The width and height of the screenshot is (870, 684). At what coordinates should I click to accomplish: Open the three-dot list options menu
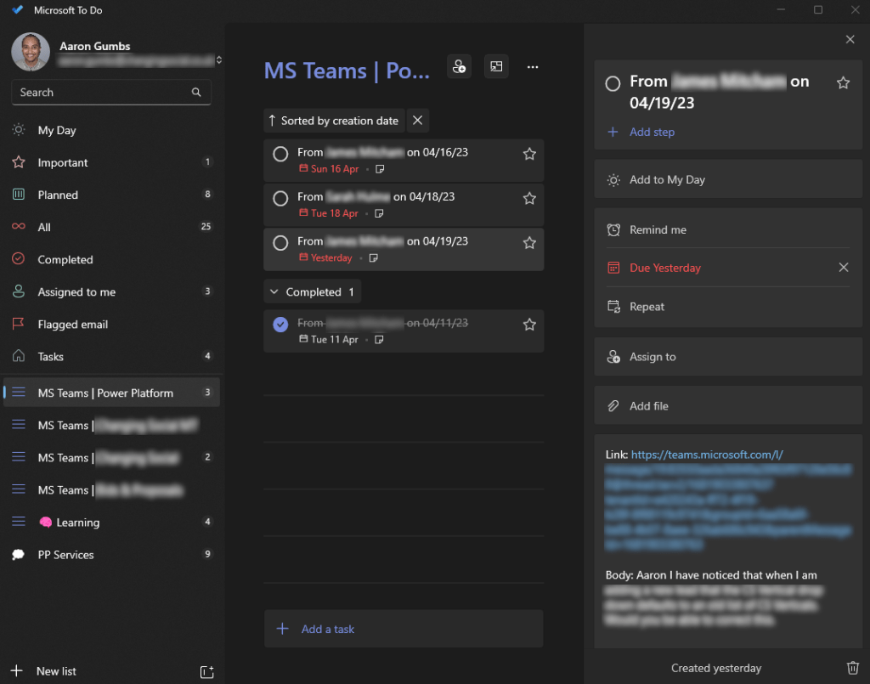(533, 66)
